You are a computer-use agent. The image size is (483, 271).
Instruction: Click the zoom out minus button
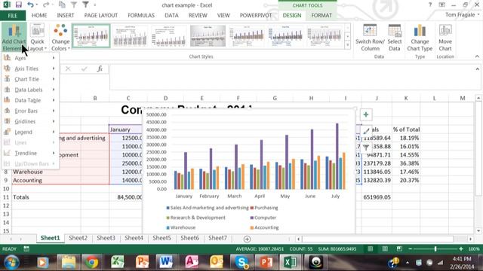pos(410,248)
